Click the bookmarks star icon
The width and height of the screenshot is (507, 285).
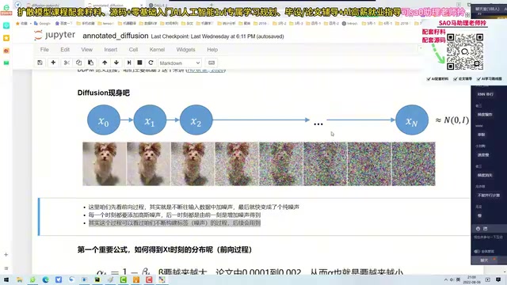point(17,23)
